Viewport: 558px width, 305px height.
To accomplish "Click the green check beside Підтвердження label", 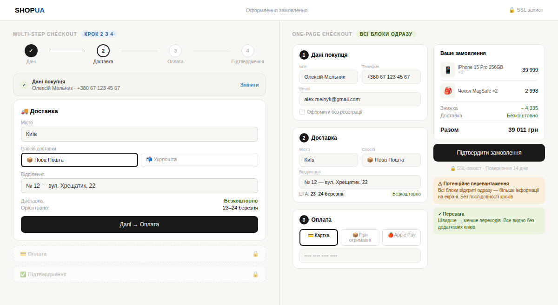I will click(22, 274).
